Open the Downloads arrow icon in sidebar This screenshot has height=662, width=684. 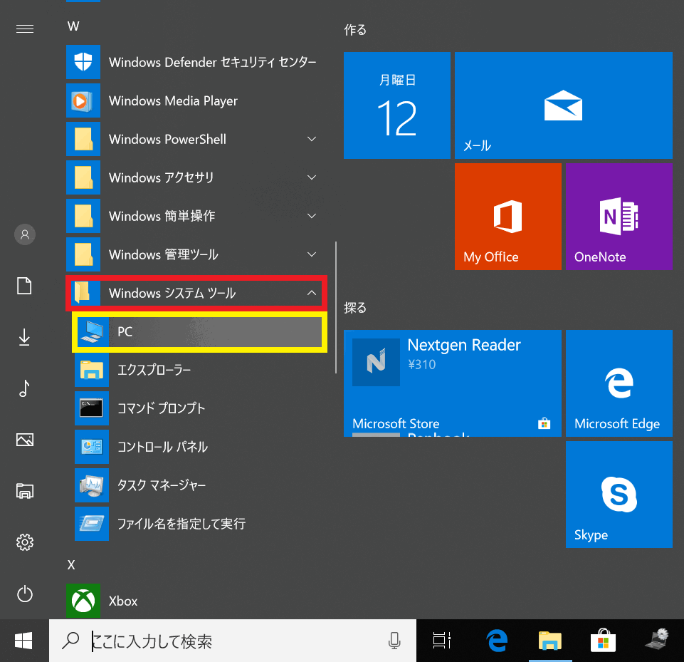coord(24,337)
